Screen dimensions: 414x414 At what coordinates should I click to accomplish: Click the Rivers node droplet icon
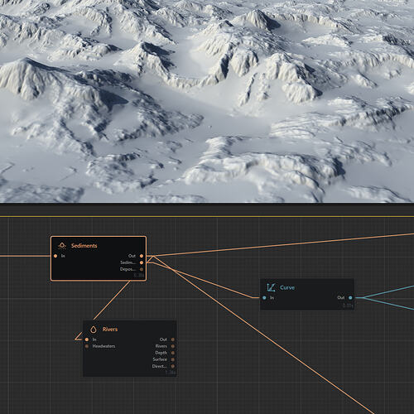(94, 329)
